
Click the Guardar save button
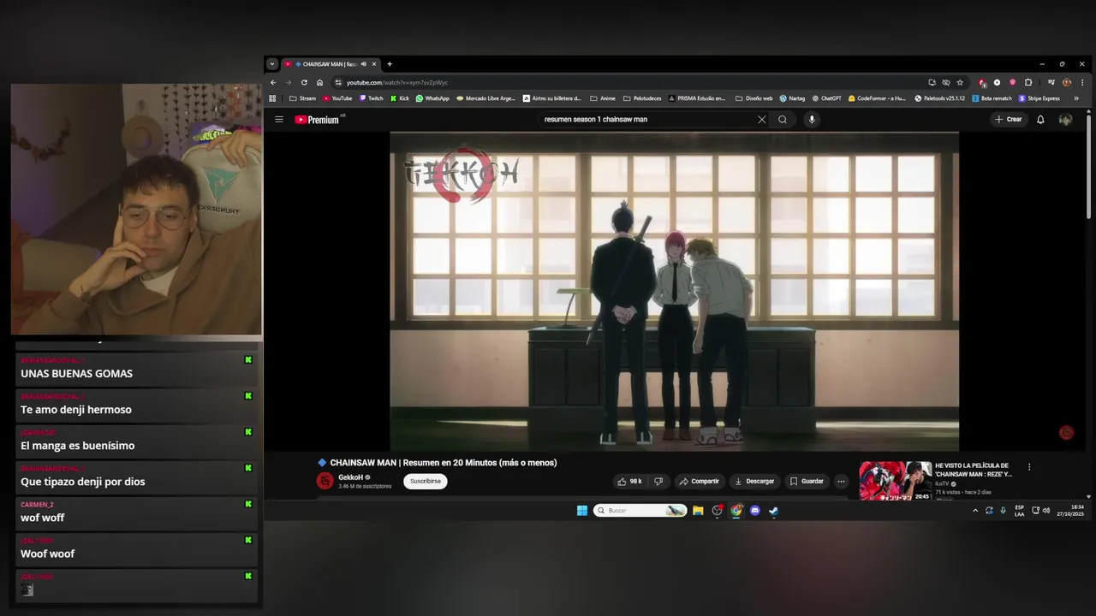point(807,482)
